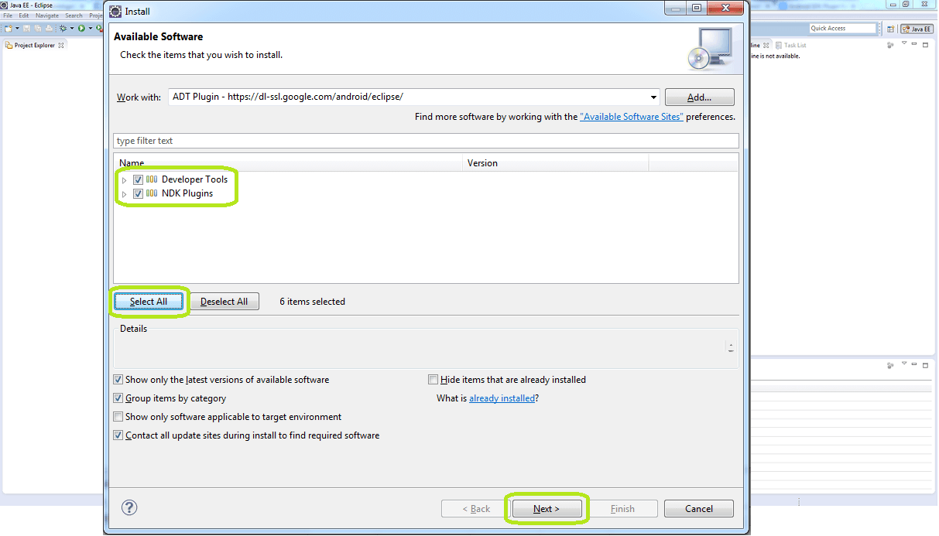Click the green Run icon in Eclipse toolbar
The height and width of the screenshot is (536, 939).
pyautogui.click(x=81, y=29)
